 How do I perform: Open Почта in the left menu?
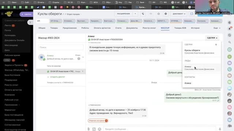(8, 30)
